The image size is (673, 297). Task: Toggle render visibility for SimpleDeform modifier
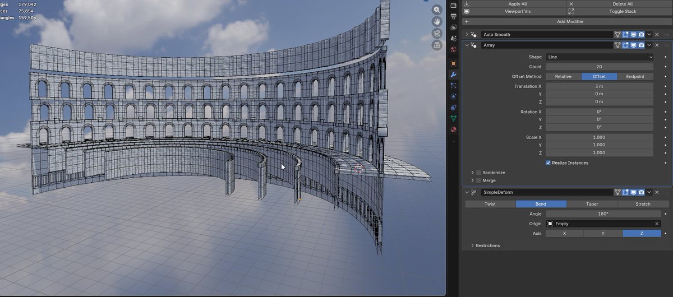(641, 192)
